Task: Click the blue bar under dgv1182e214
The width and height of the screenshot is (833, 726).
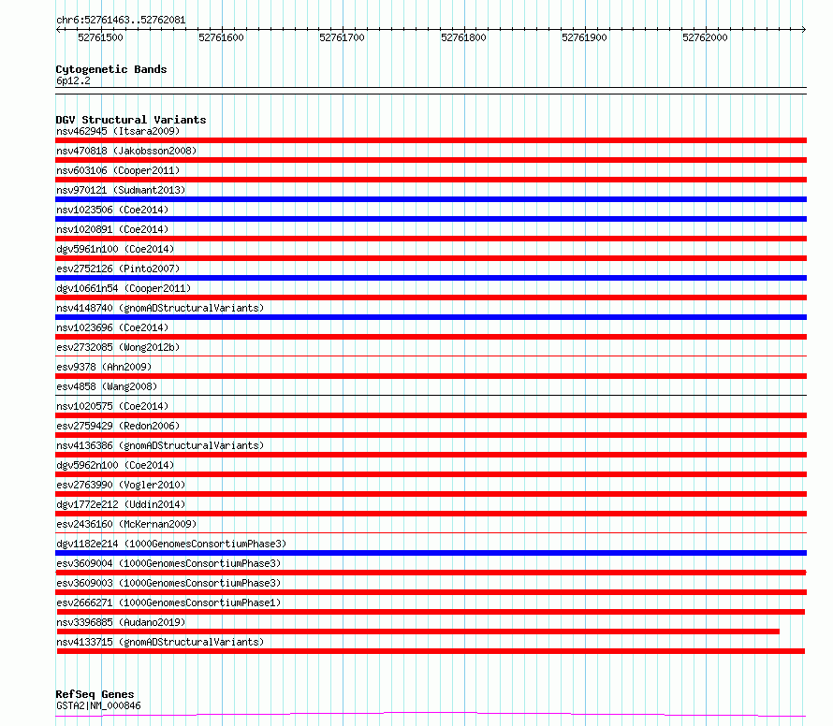Action: [x=431, y=553]
